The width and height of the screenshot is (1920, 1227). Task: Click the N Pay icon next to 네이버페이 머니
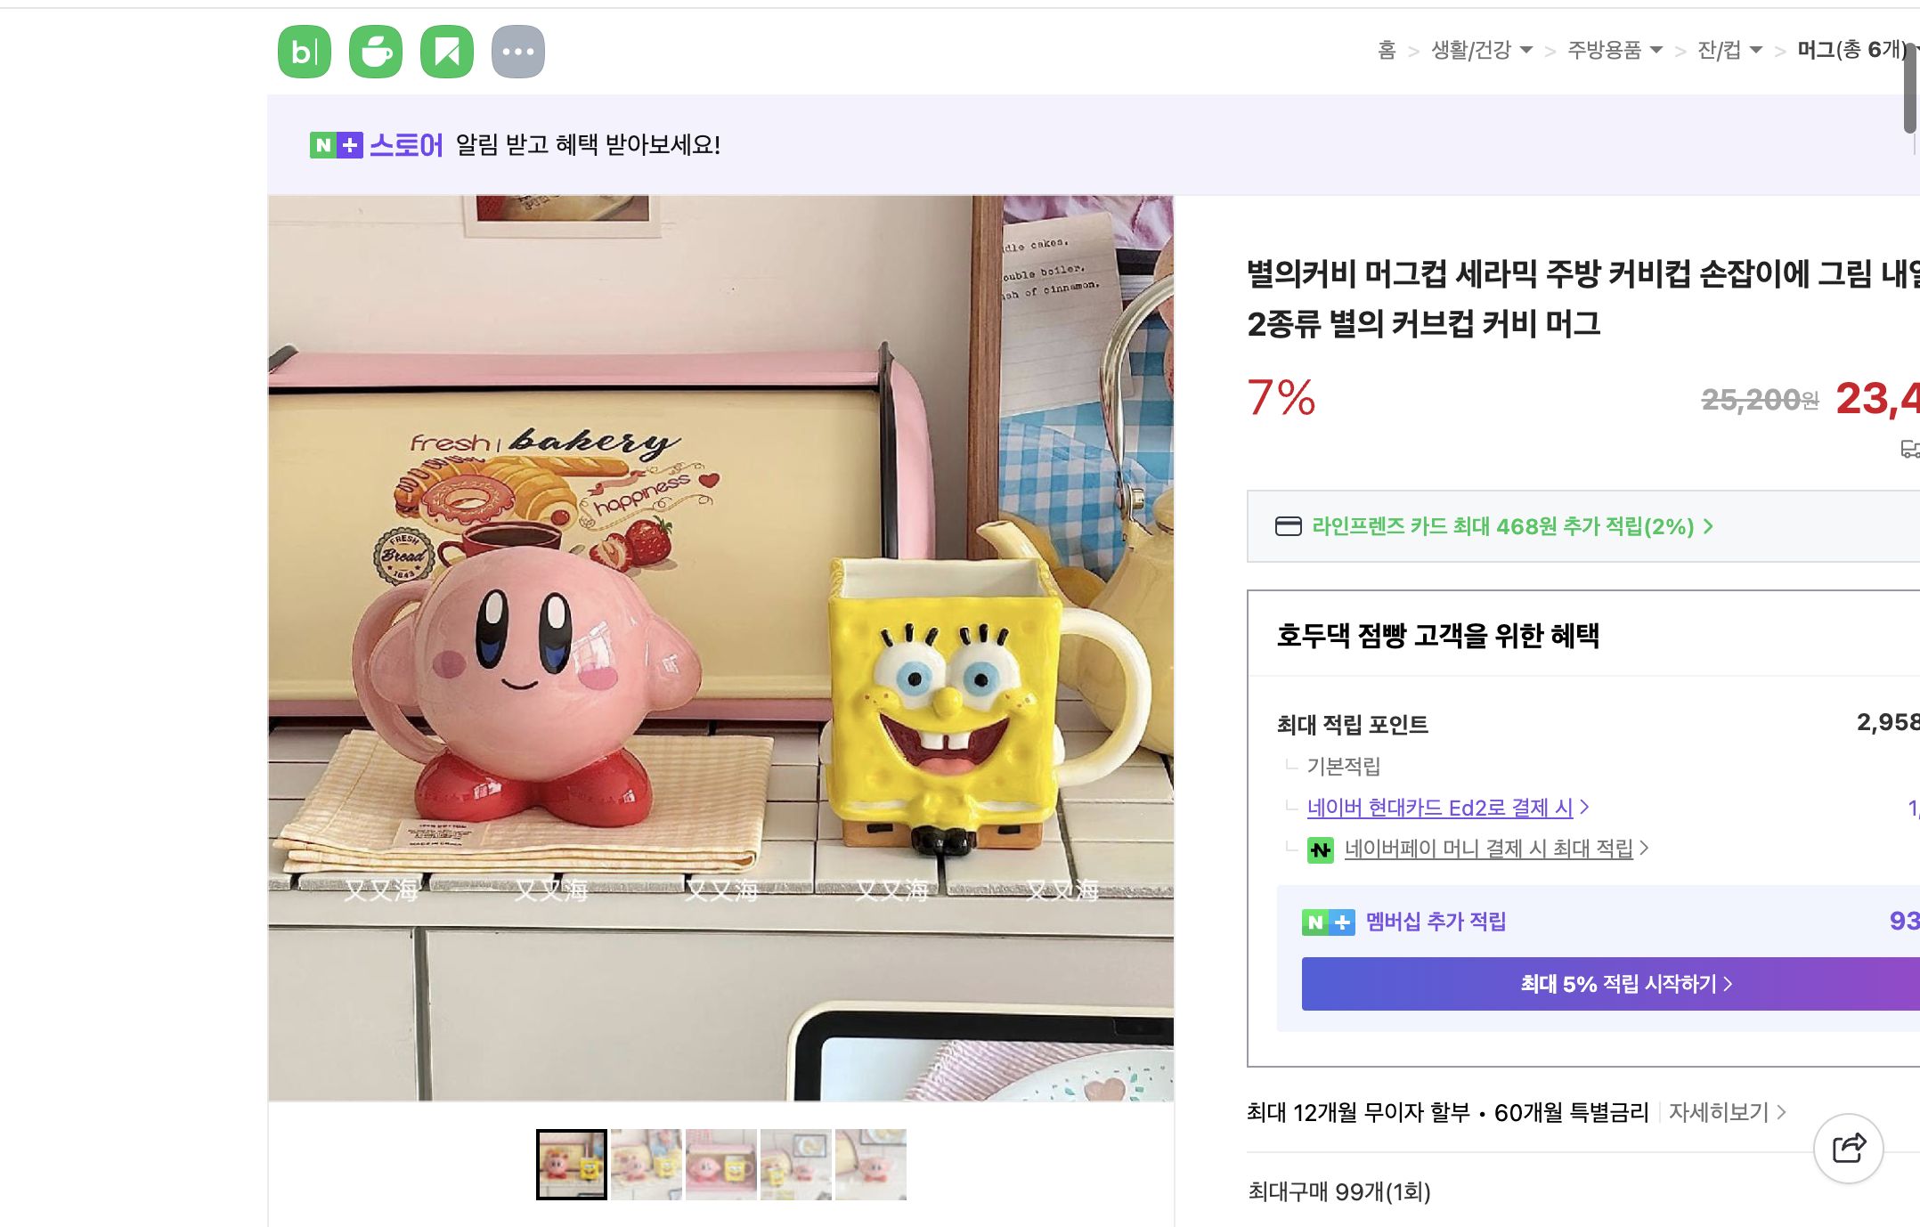(1322, 848)
